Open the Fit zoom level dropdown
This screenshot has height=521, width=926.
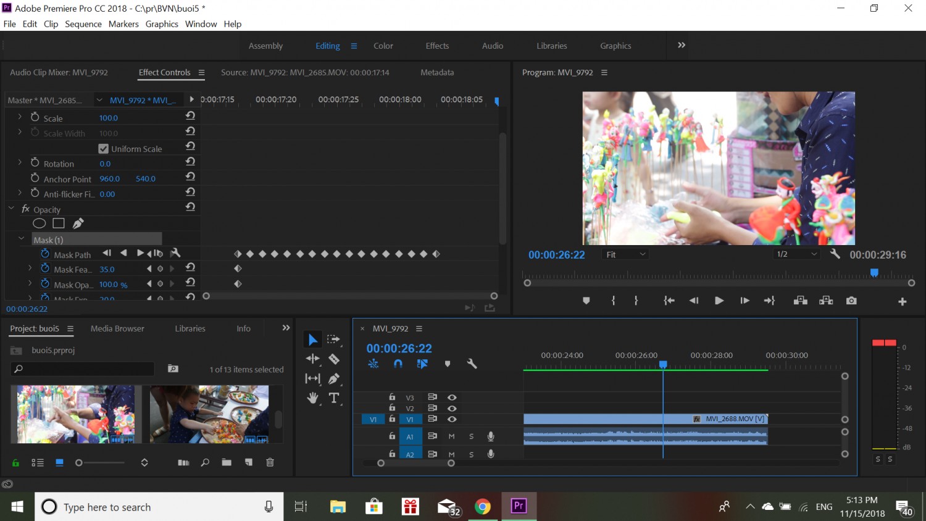[x=625, y=254]
